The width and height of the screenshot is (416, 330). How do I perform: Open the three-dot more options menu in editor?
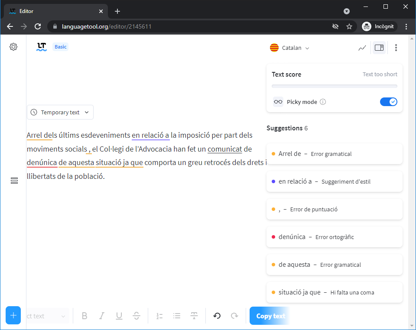[x=396, y=48]
